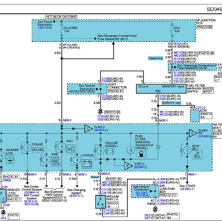Click amplifier triangle A to ABS IND
The width and height of the screenshot is (222, 221).
coord(193,133)
